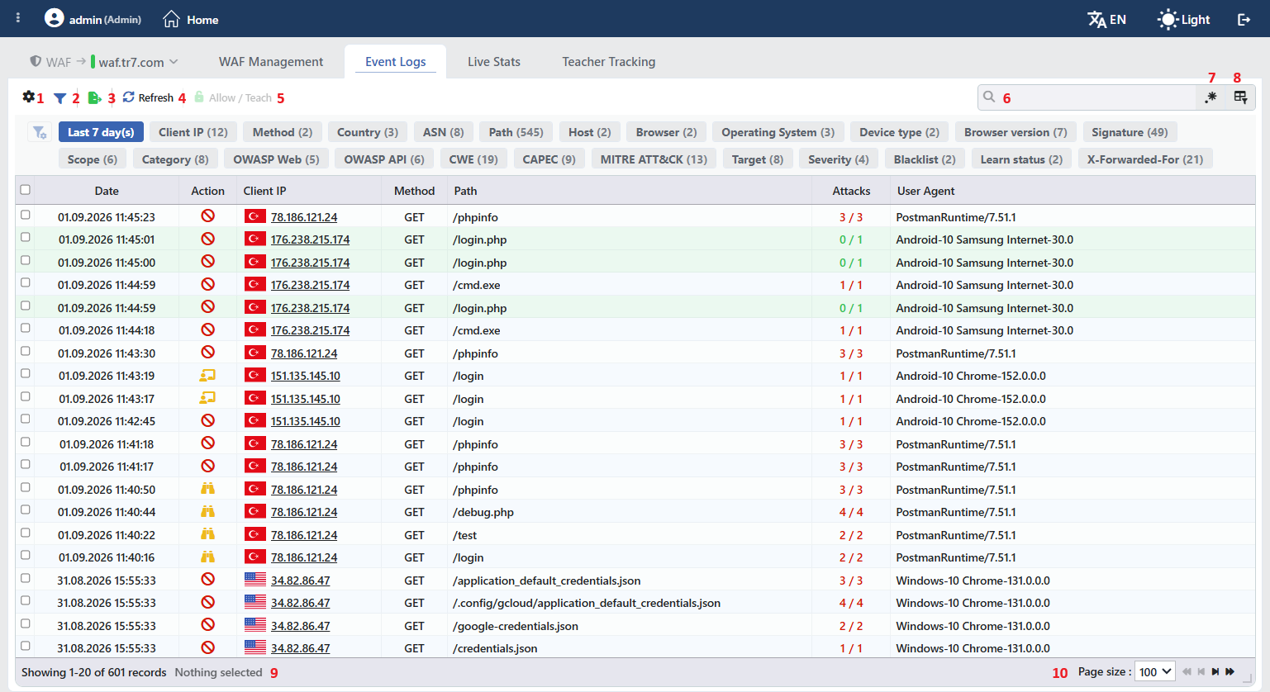
Task: Open the Teacher Tracking tab
Action: 609,62
